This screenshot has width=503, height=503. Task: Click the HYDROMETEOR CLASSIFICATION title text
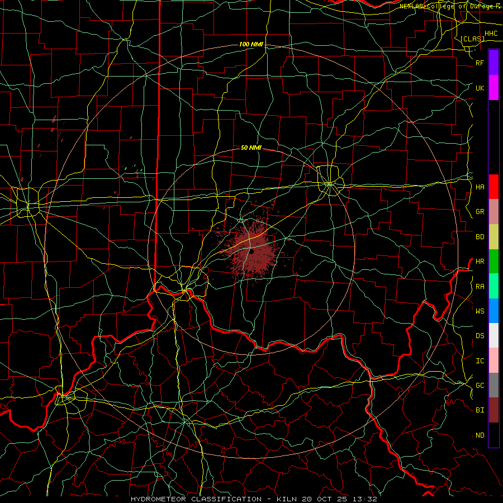(196, 499)
